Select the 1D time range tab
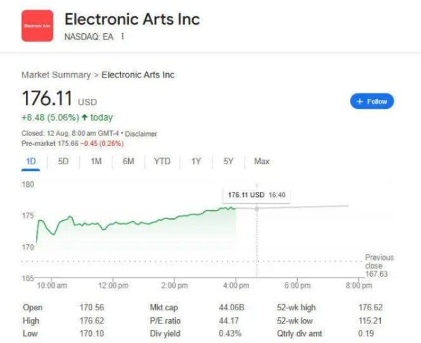421x343 pixels. pyautogui.click(x=31, y=162)
